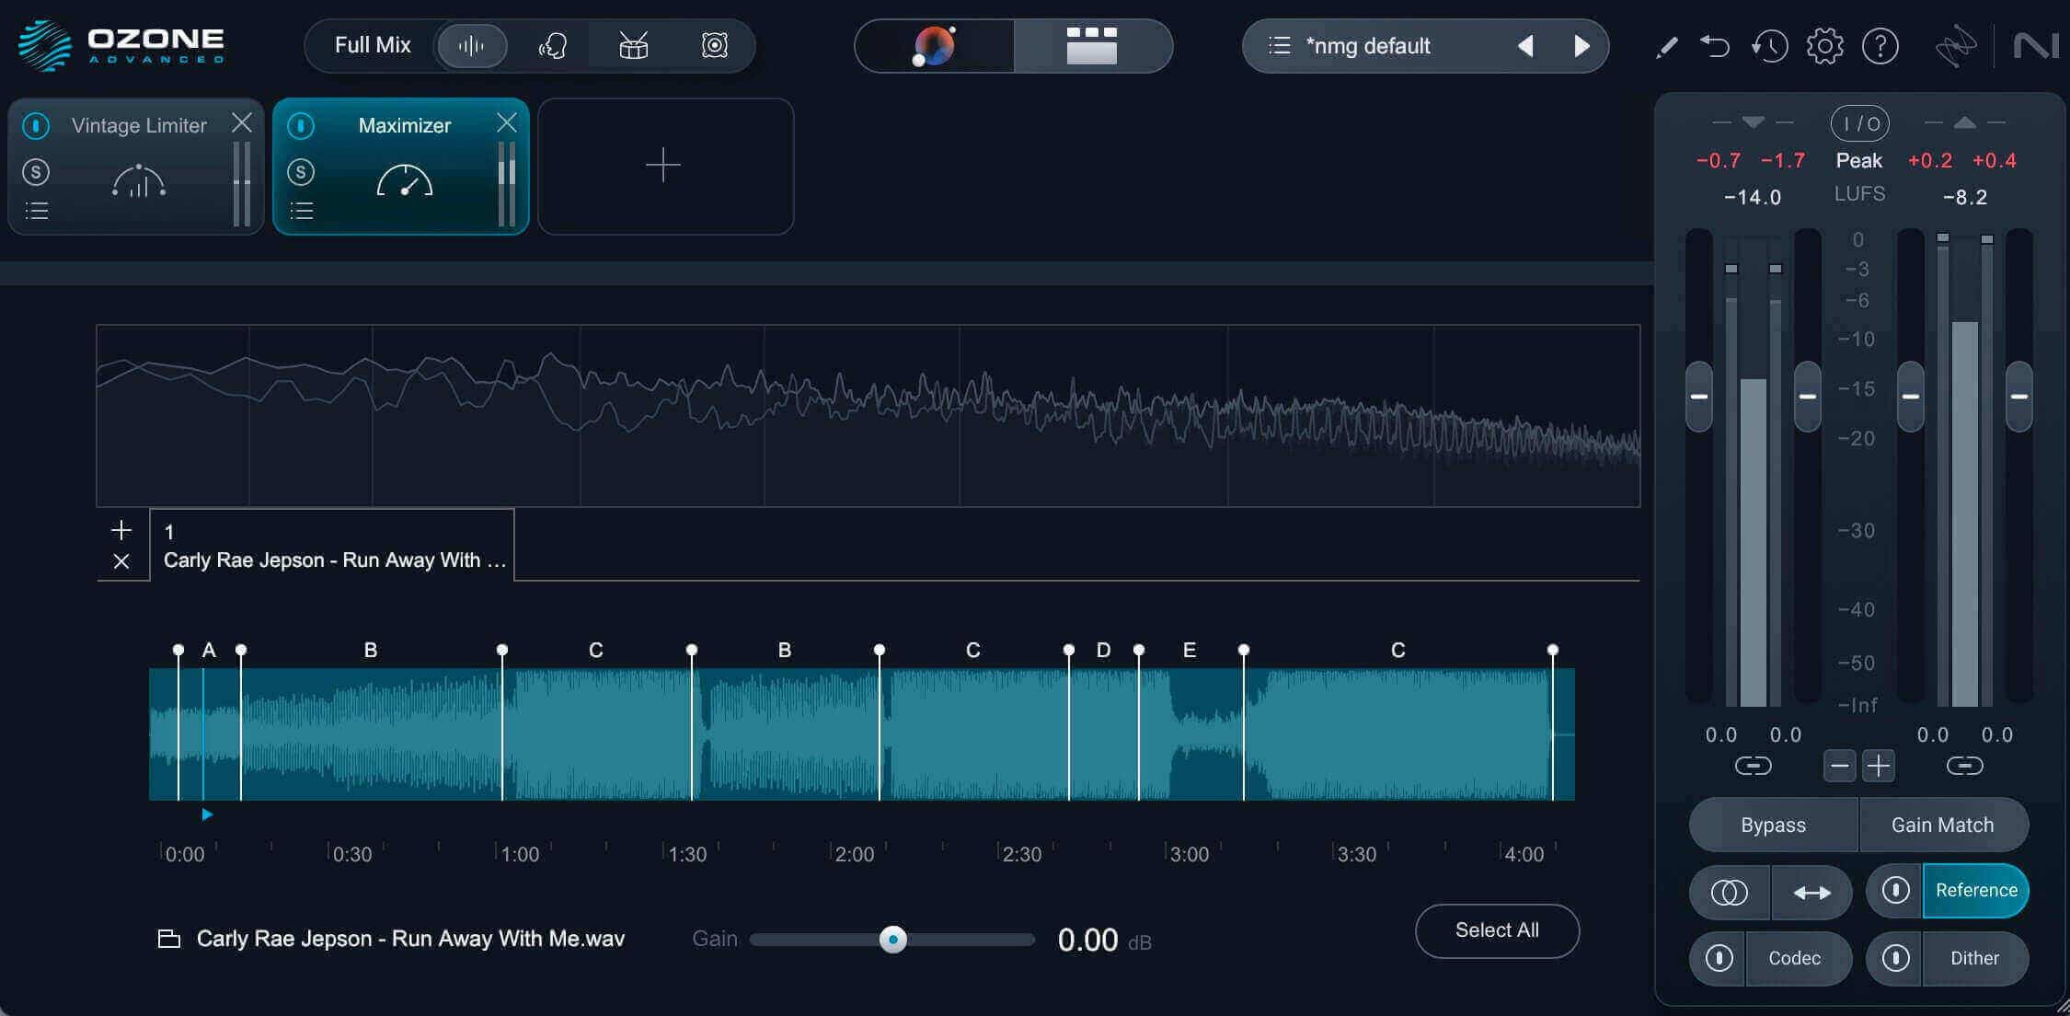This screenshot has width=2070, height=1016.
Task: Click the right output gain fader
Action: tap(2018, 397)
